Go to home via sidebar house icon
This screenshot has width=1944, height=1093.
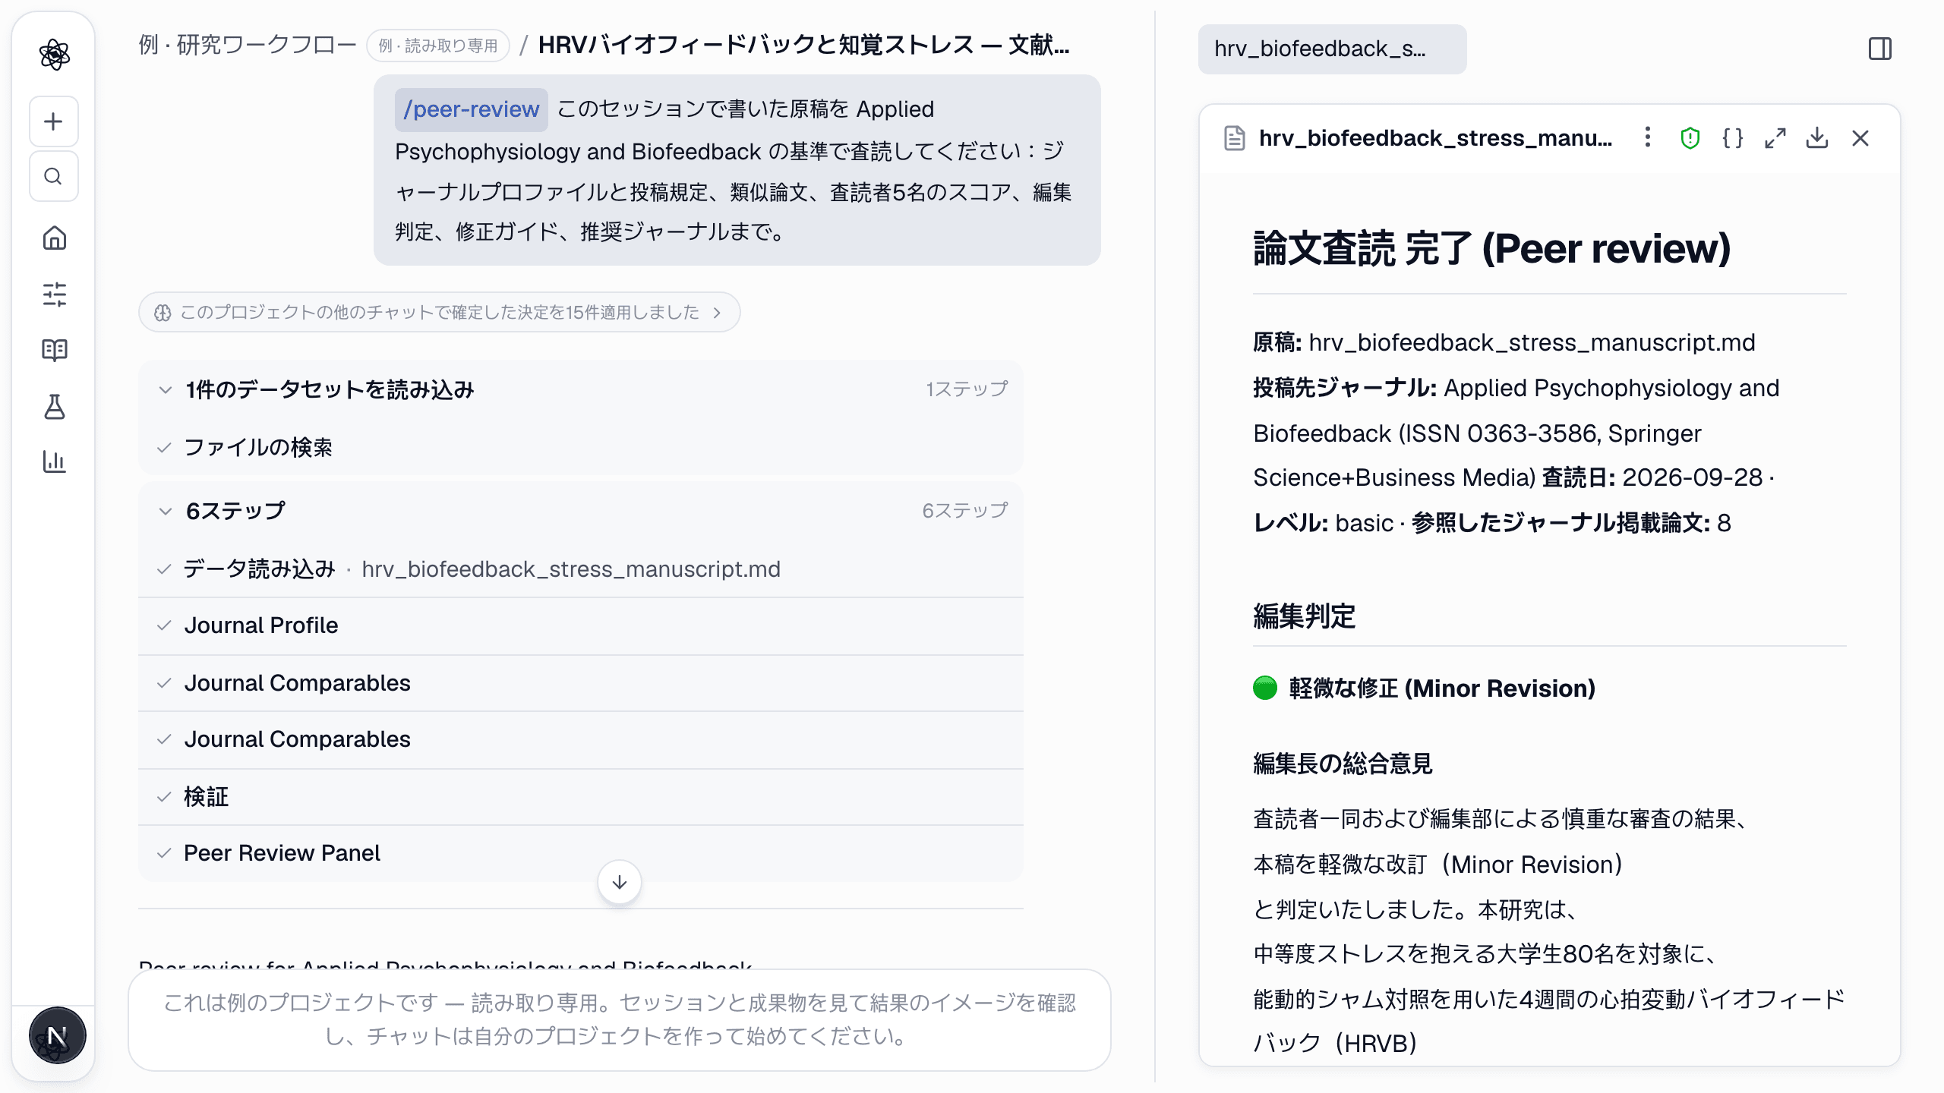pos(54,238)
